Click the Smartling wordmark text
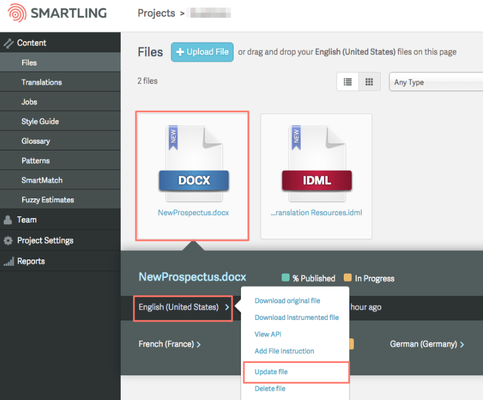 (69, 14)
